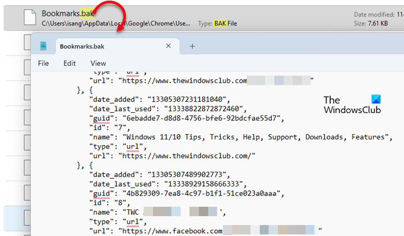
Task: Select the Bookmarks.bak file name in results
Action: pos(68,13)
